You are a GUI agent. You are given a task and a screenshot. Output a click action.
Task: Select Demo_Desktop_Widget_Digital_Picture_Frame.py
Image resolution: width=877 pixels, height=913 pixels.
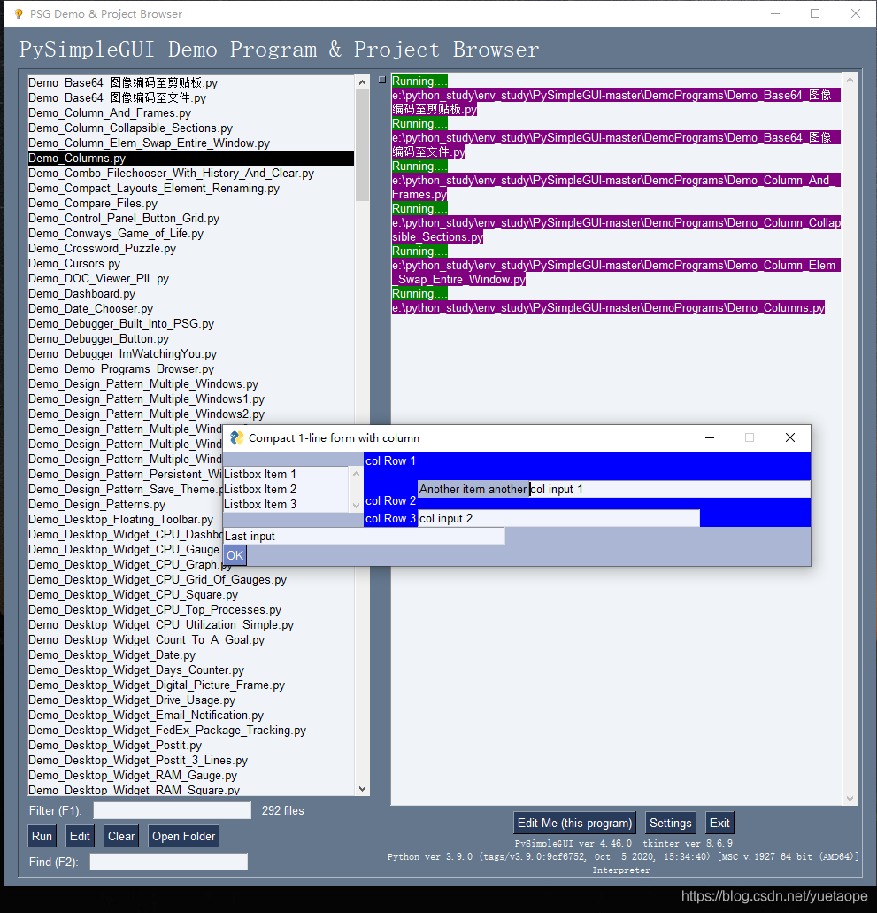click(x=191, y=685)
